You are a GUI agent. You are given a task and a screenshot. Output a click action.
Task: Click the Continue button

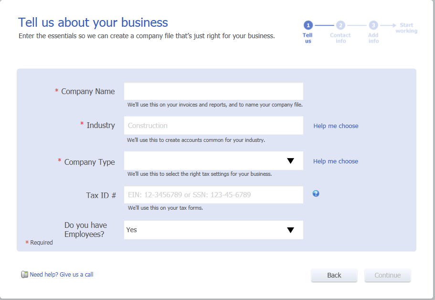pos(388,275)
